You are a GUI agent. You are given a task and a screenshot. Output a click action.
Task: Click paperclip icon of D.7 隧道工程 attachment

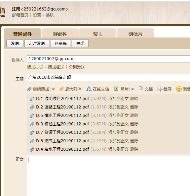pyautogui.click(x=32, y=132)
